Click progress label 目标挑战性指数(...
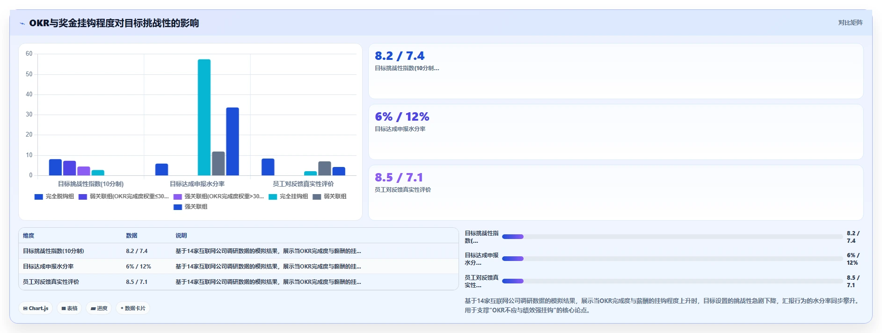882x333 pixels. tap(481, 237)
